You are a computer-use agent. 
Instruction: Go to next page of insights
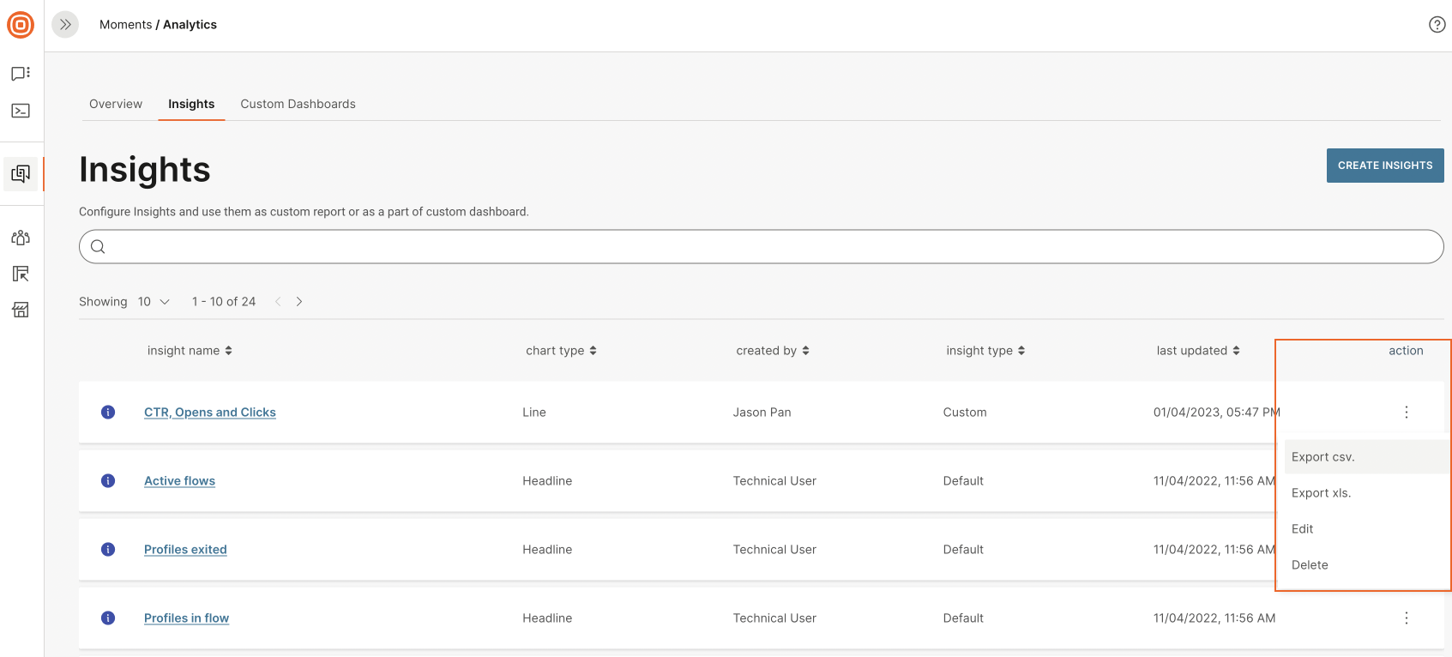click(299, 302)
